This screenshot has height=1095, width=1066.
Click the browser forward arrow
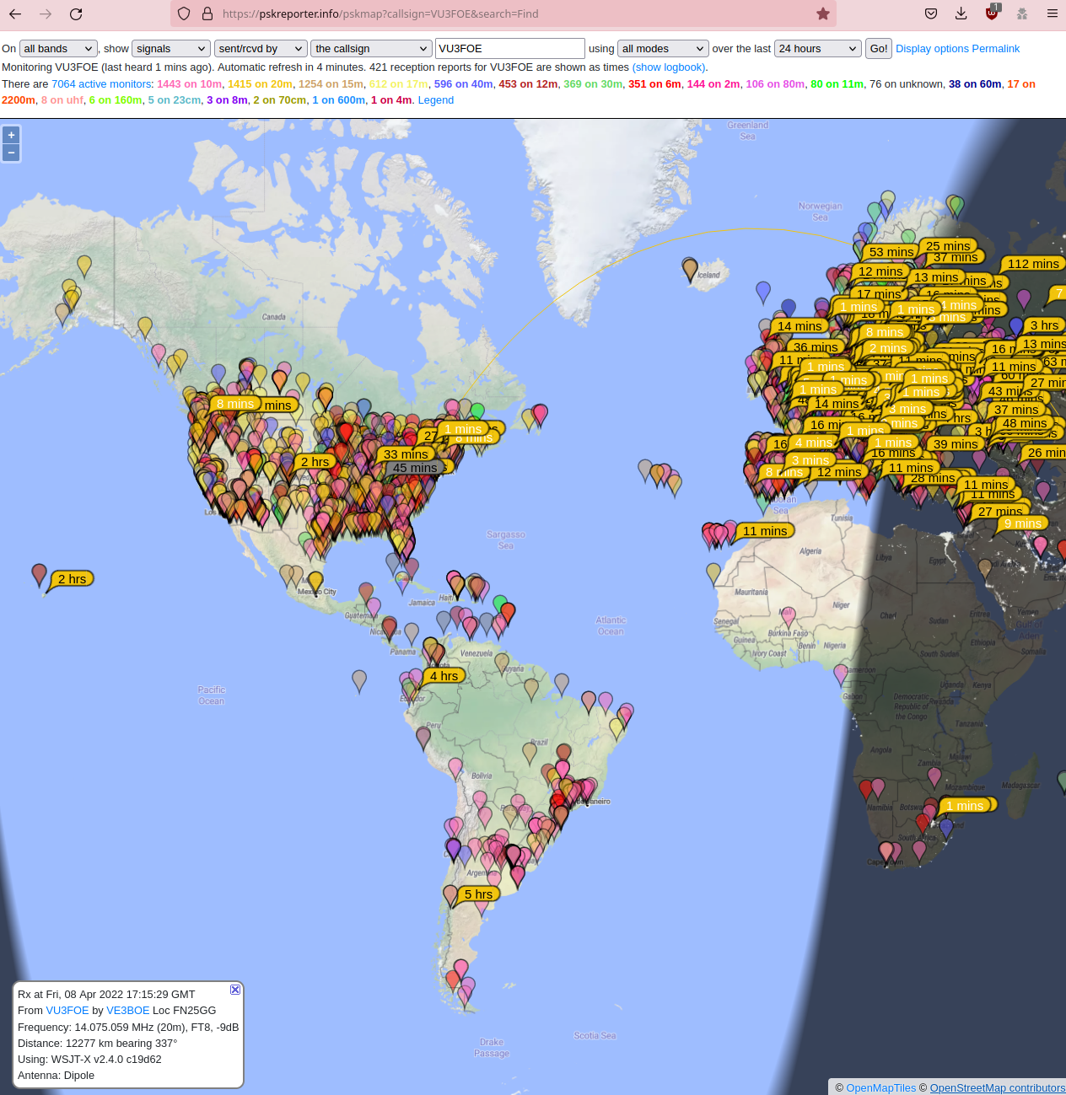click(x=46, y=13)
